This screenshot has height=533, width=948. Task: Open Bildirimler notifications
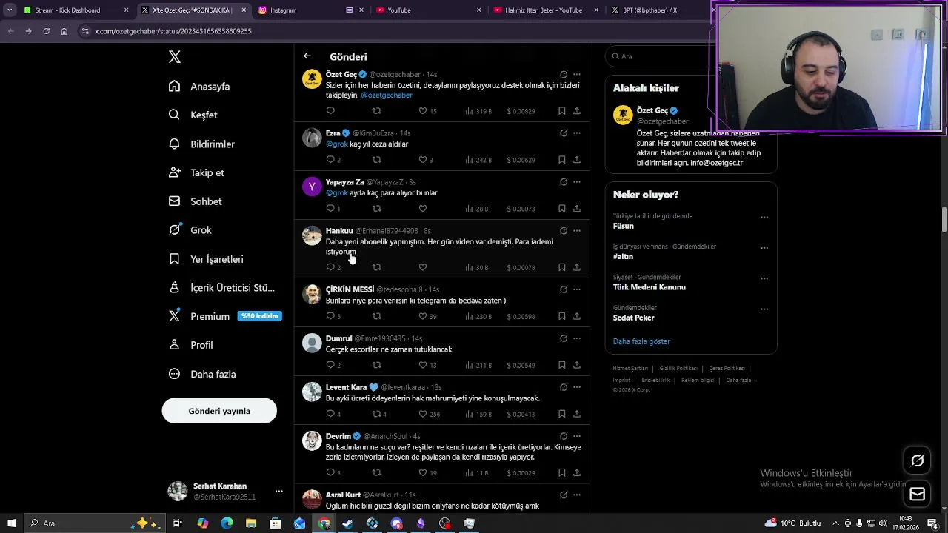202,144
